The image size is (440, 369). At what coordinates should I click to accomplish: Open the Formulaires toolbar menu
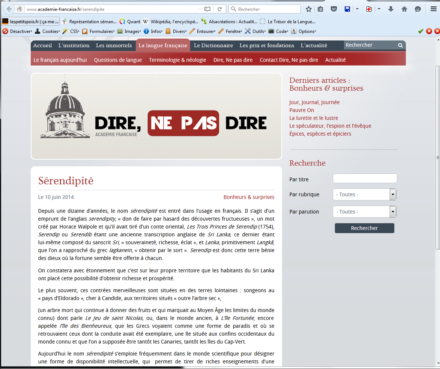click(100, 31)
